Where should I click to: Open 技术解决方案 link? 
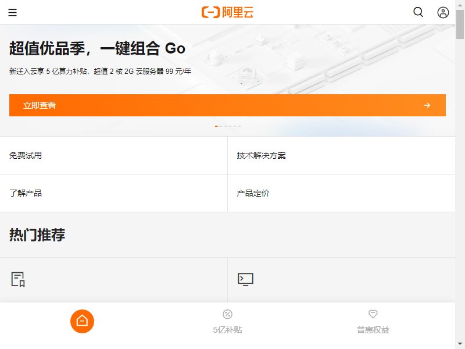click(x=341, y=155)
